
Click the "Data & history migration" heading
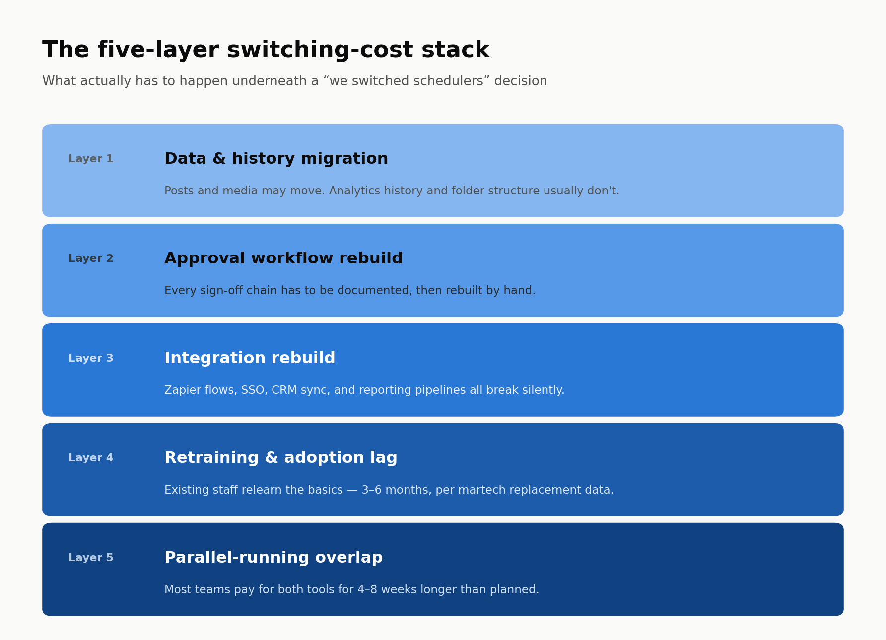point(276,159)
